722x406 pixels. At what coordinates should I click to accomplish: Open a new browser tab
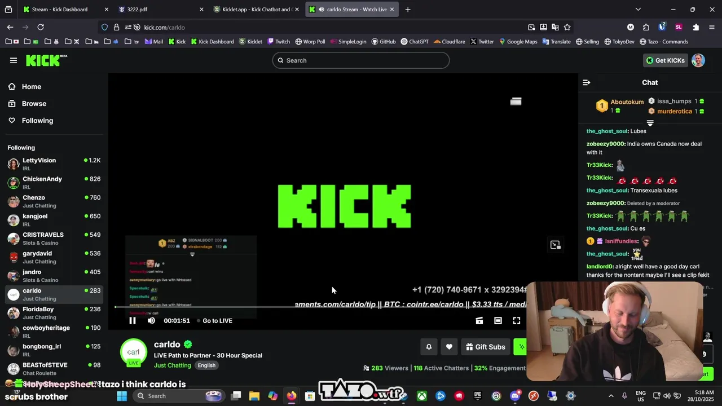[408, 9]
